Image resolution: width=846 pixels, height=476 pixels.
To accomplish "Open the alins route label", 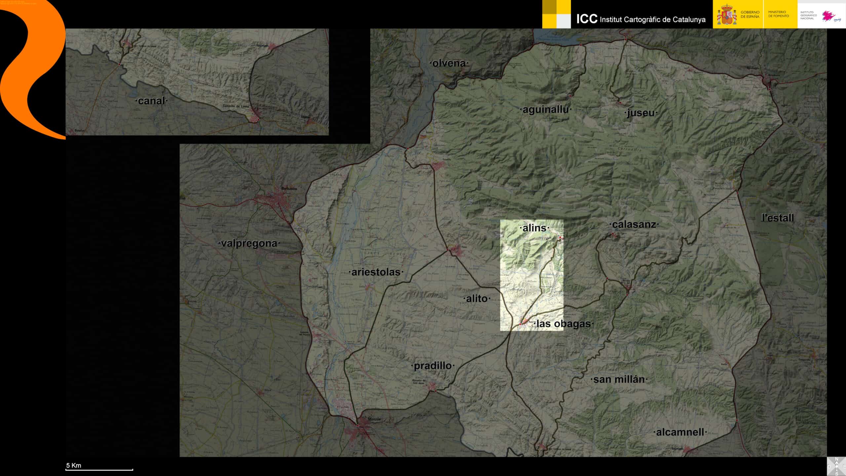I will tap(534, 228).
